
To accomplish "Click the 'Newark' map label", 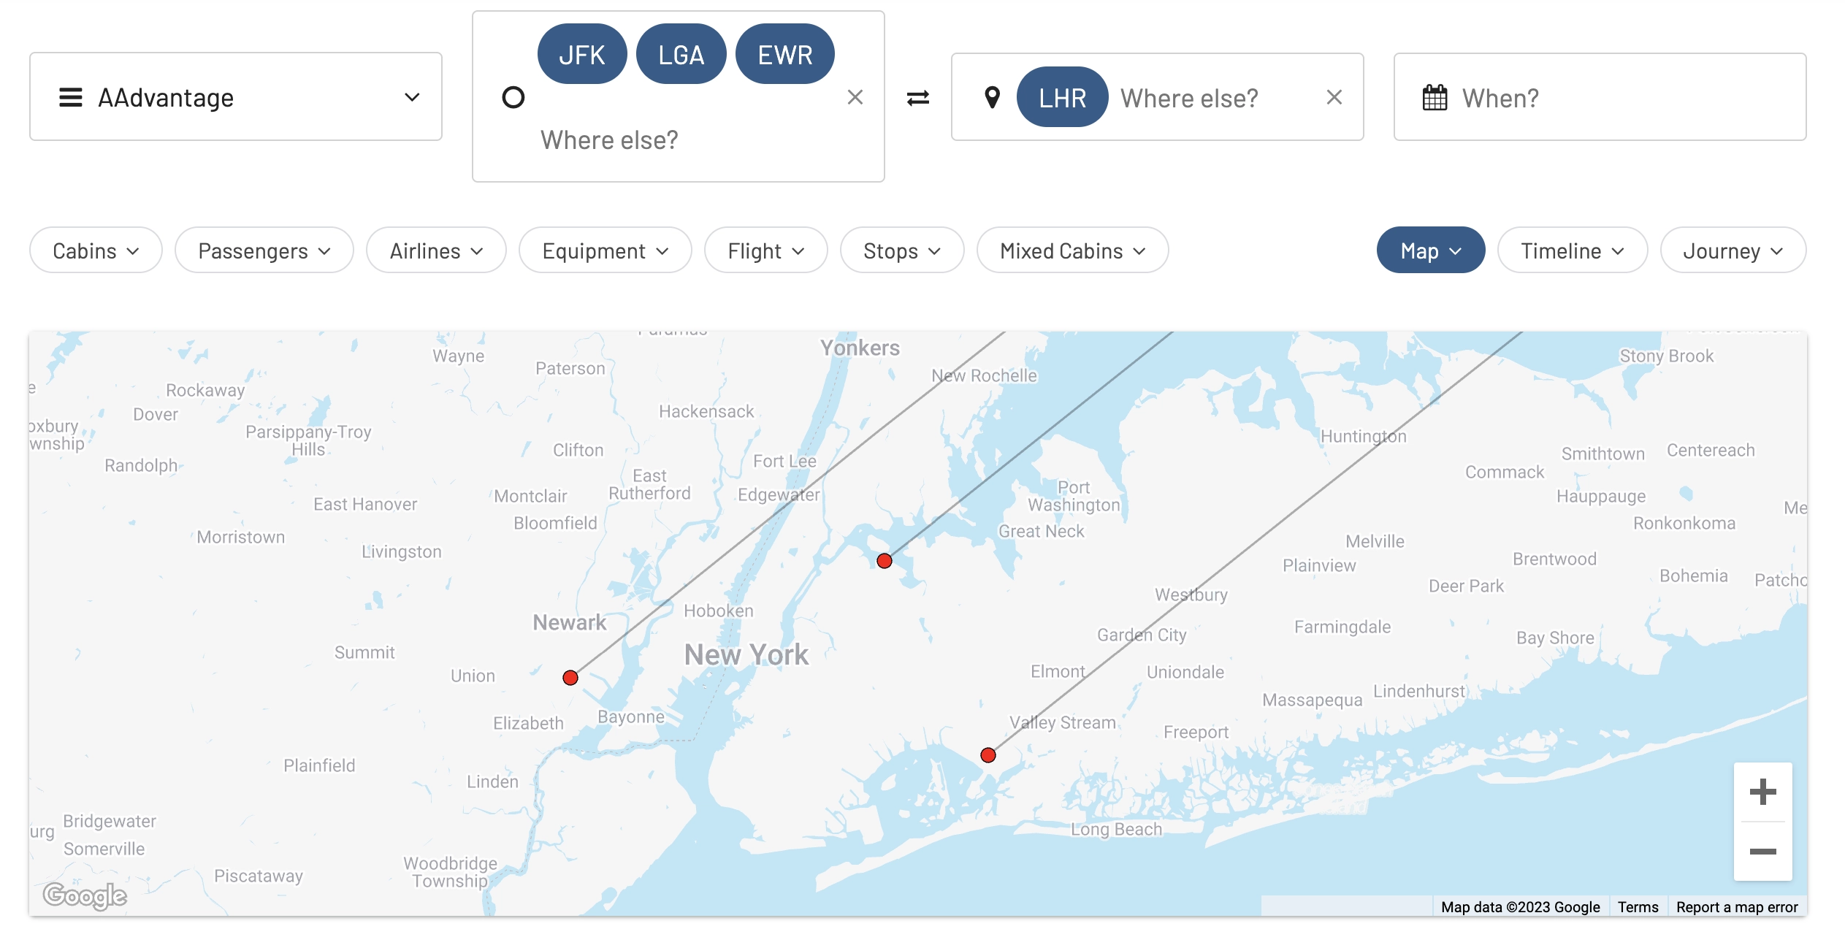I will 569,622.
